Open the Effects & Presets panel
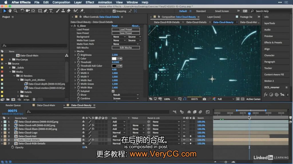Screen dimensions: 293x164 [273, 42]
